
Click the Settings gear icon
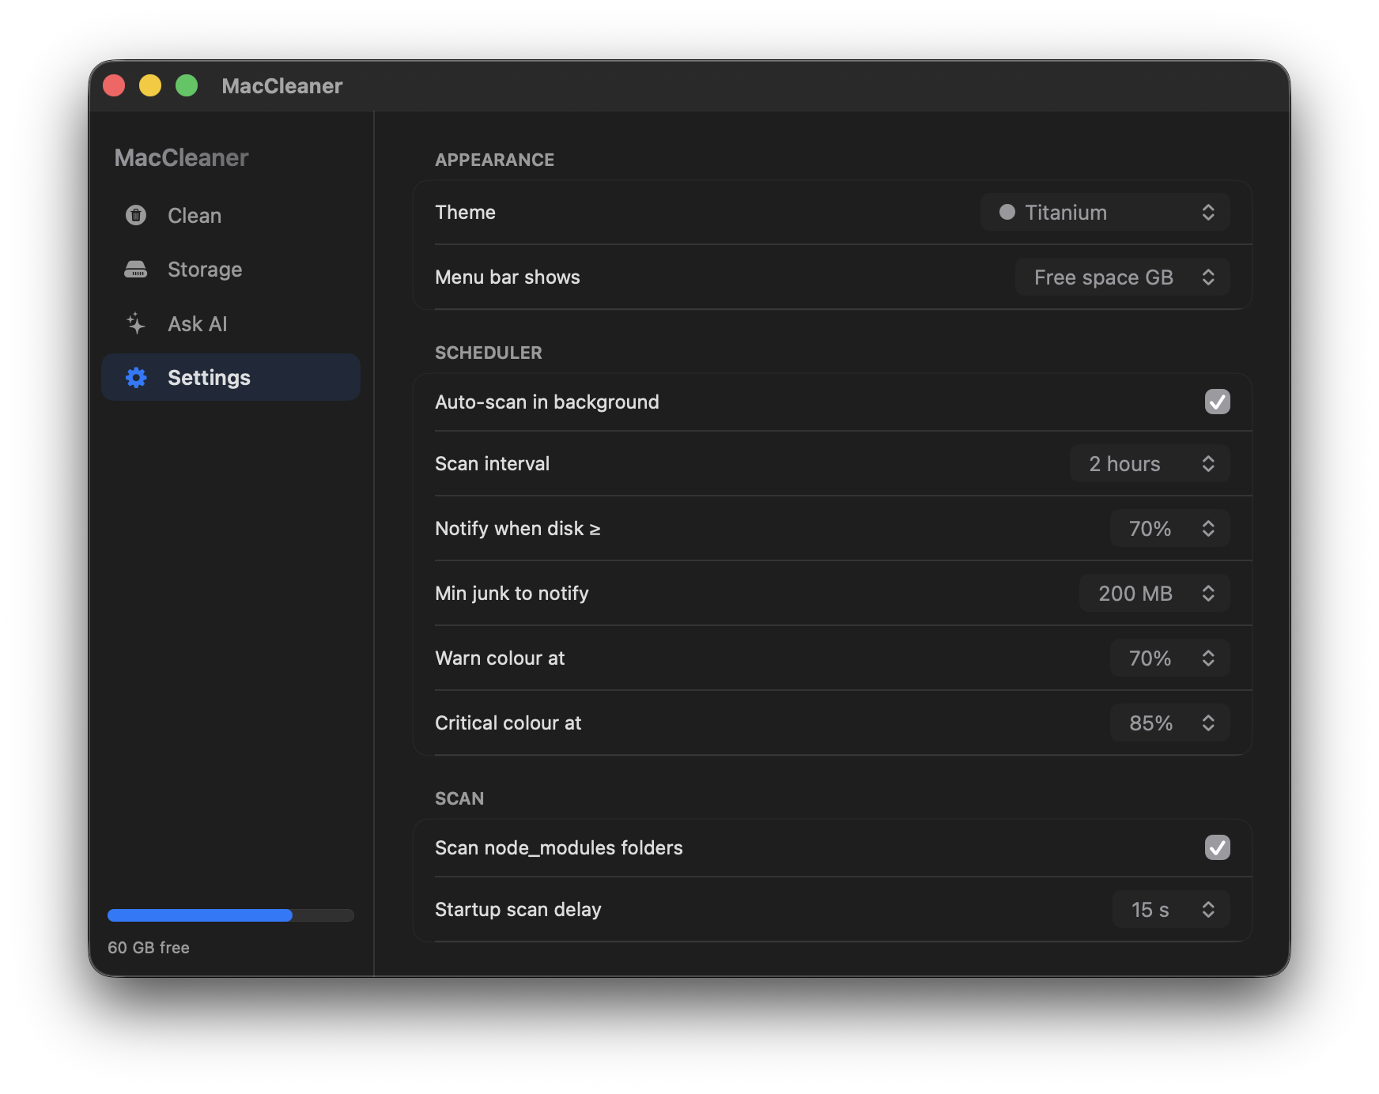click(136, 377)
